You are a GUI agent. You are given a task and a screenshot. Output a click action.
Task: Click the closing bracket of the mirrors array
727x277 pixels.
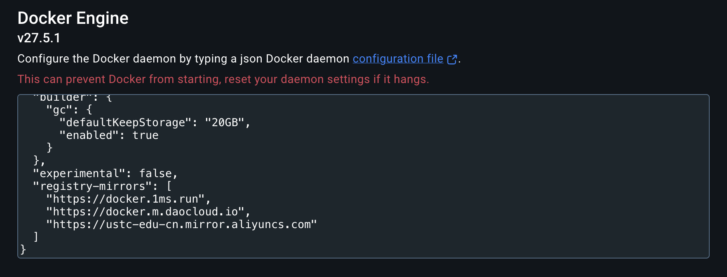36,237
